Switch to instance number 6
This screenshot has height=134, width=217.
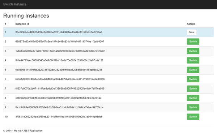tap(193, 79)
